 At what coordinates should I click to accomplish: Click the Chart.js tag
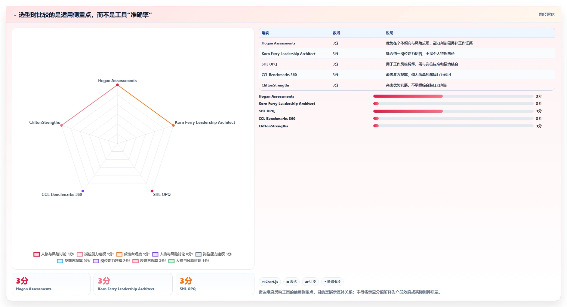pos(270,282)
